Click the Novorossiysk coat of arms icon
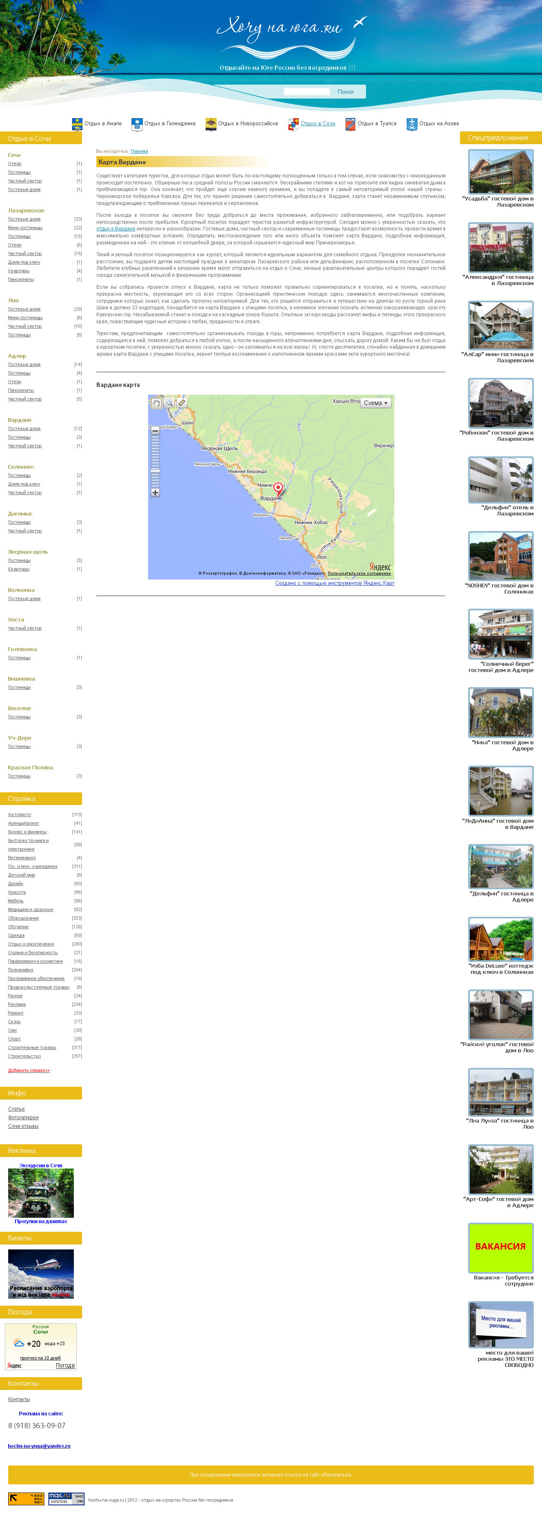The width and height of the screenshot is (542, 1516). tap(211, 124)
